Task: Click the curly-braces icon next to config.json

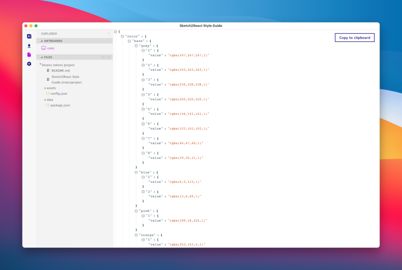Action: pos(48,94)
